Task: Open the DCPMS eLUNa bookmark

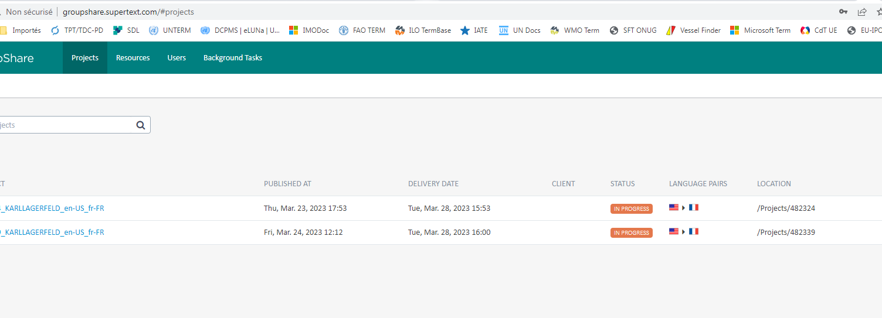Action: pos(240,30)
